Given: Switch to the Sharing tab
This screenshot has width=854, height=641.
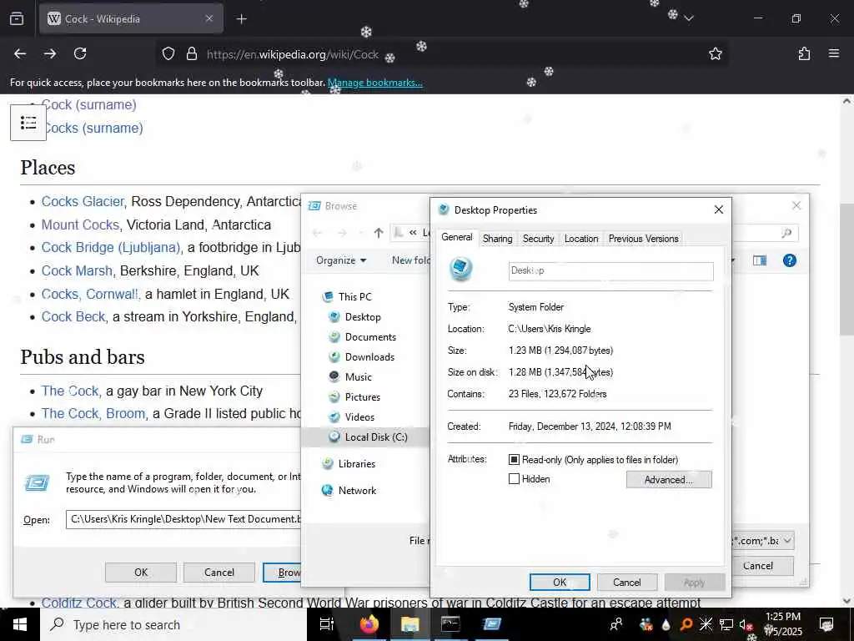Looking at the screenshot, I should coord(497,239).
